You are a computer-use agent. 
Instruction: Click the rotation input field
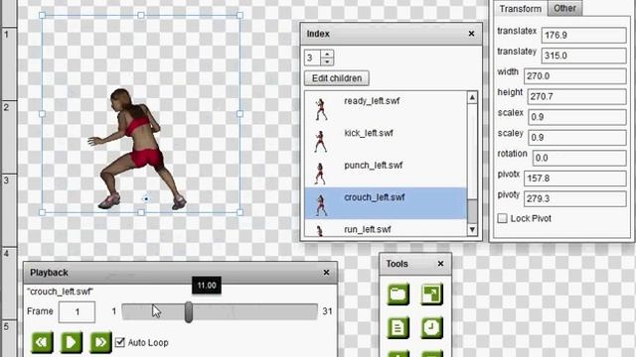(579, 158)
